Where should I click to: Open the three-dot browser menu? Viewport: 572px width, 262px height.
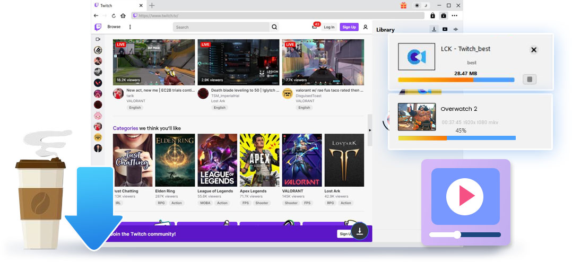click(455, 16)
